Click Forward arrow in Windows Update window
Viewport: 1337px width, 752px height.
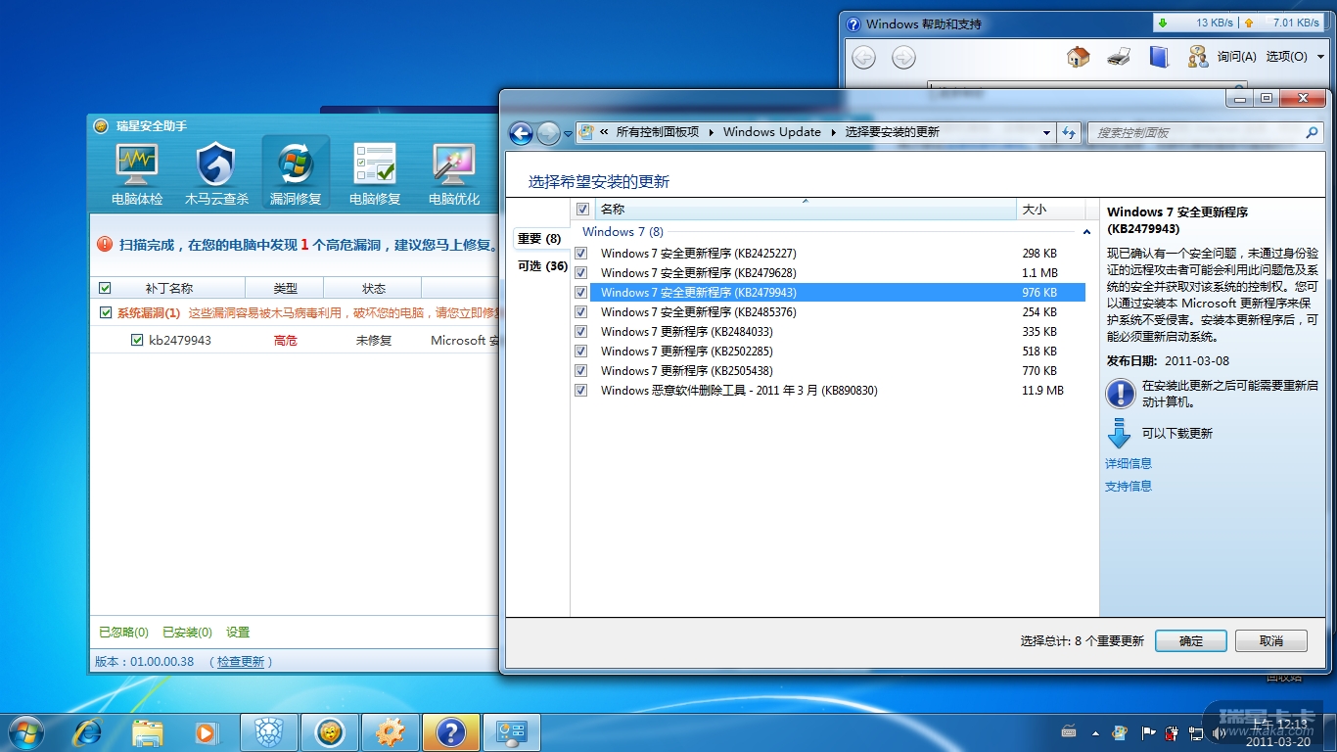tap(548, 133)
